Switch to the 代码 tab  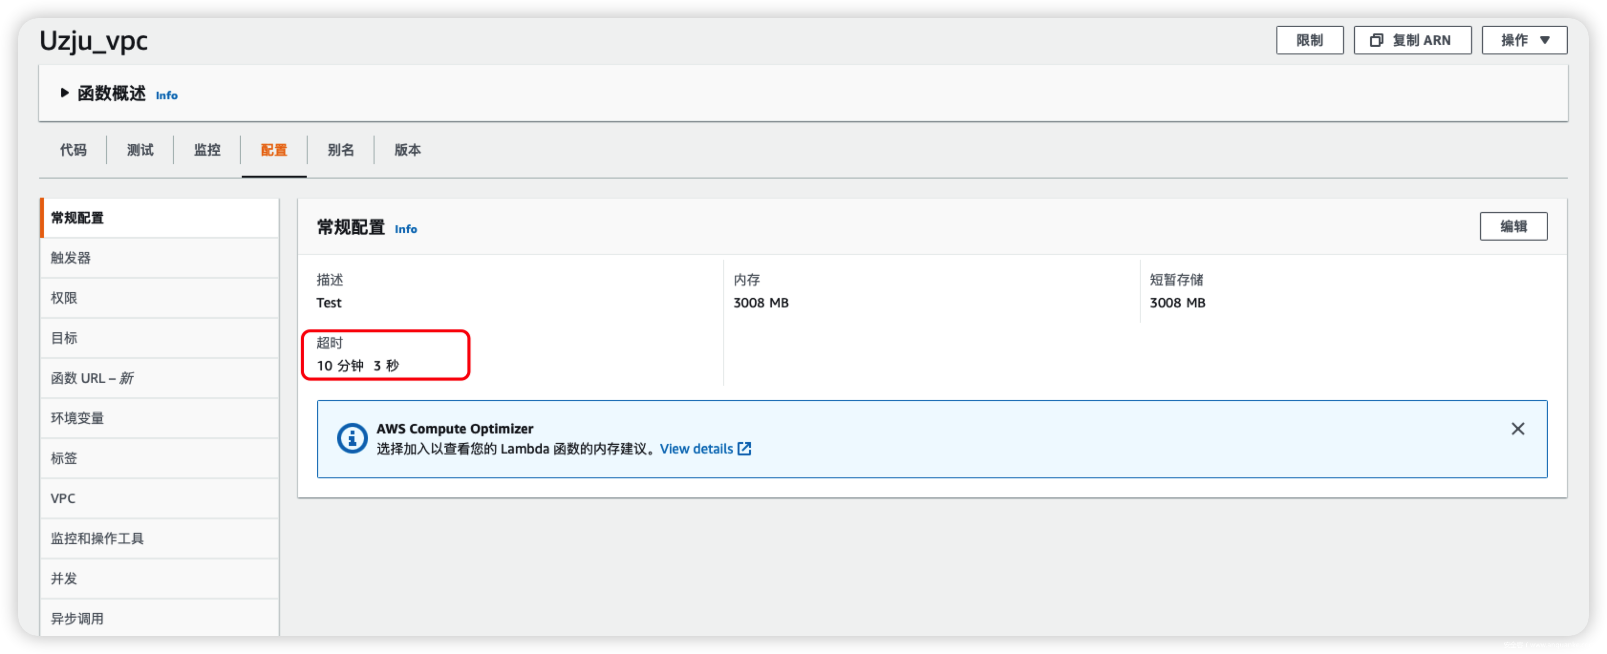[73, 150]
